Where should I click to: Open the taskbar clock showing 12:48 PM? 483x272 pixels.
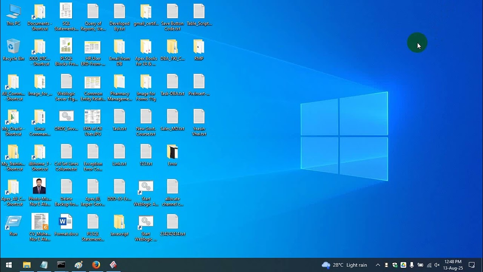pos(453,265)
